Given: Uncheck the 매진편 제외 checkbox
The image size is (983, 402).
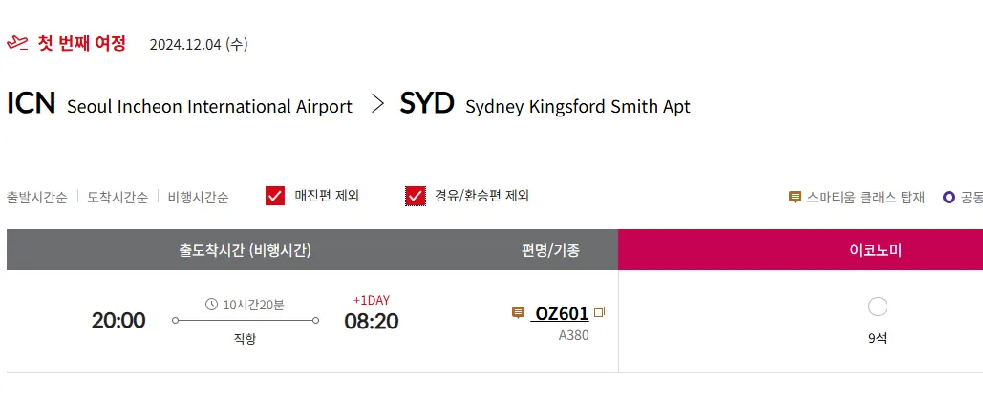Looking at the screenshot, I should (275, 196).
